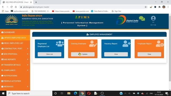Open the Windows Start menu
The height and width of the screenshot is (96, 171).
3,93
